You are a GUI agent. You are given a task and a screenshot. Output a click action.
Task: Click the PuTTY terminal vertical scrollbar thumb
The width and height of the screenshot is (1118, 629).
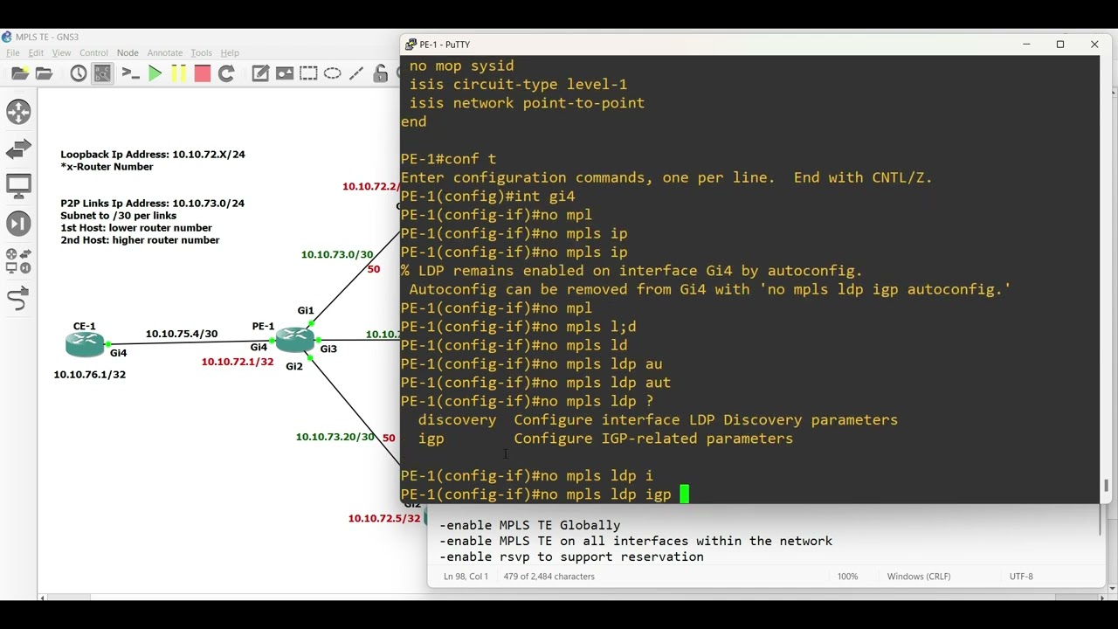tap(1107, 486)
